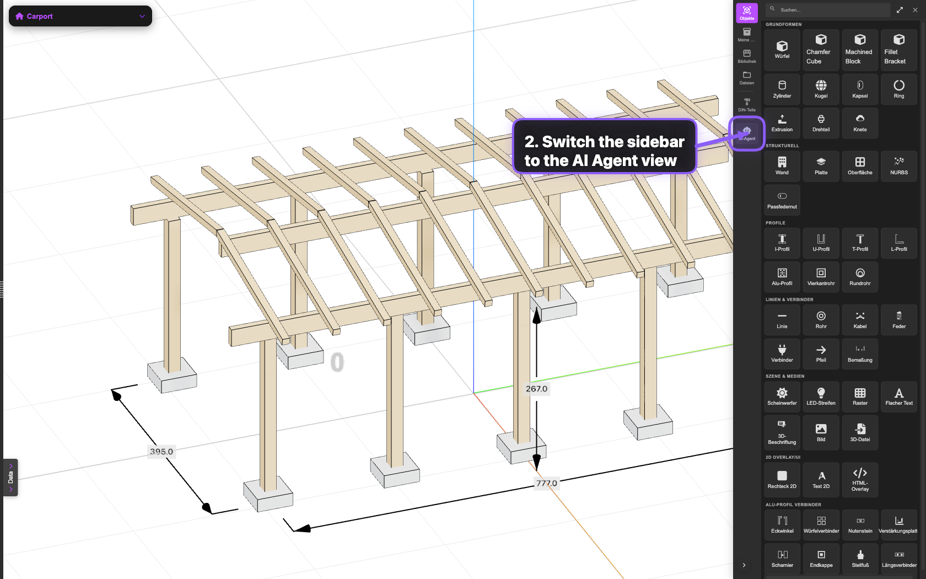Image resolution: width=926 pixels, height=579 pixels.
Task: Expand the Data panel on the left
Action: click(x=10, y=478)
